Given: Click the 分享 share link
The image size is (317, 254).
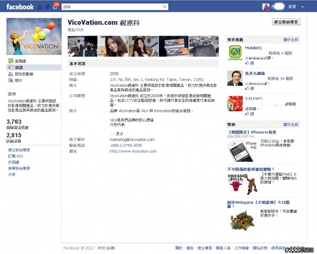Looking at the screenshot, I should pyautogui.click(x=12, y=174).
